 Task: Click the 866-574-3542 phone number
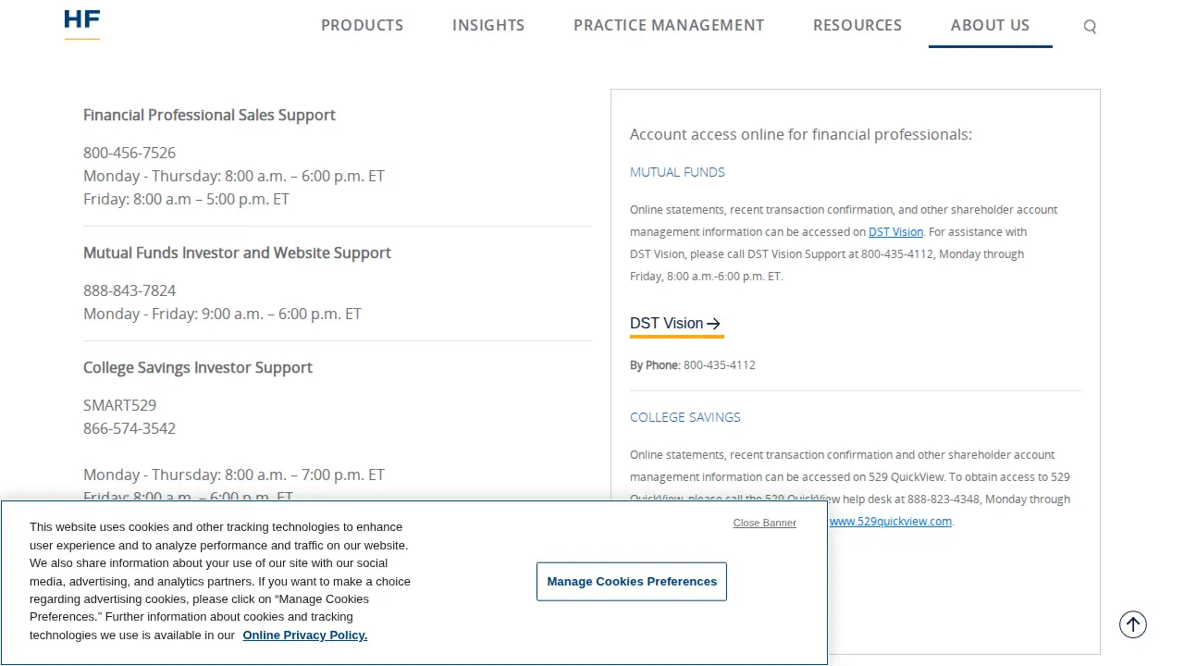click(x=129, y=428)
